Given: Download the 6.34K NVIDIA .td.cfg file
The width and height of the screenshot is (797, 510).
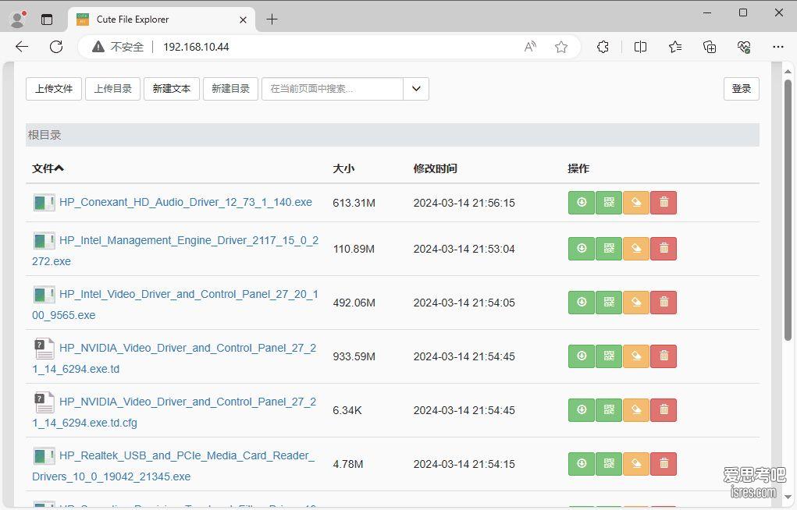Looking at the screenshot, I should tap(582, 410).
